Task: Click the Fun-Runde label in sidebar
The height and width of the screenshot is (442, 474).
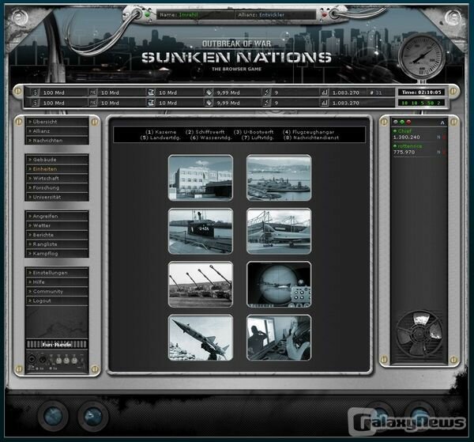Action: 57,345
